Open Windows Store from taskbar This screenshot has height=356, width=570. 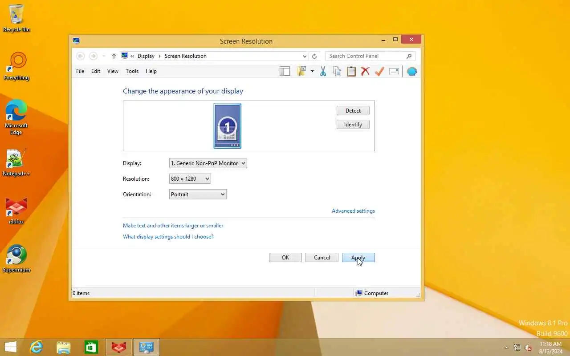pyautogui.click(x=91, y=347)
